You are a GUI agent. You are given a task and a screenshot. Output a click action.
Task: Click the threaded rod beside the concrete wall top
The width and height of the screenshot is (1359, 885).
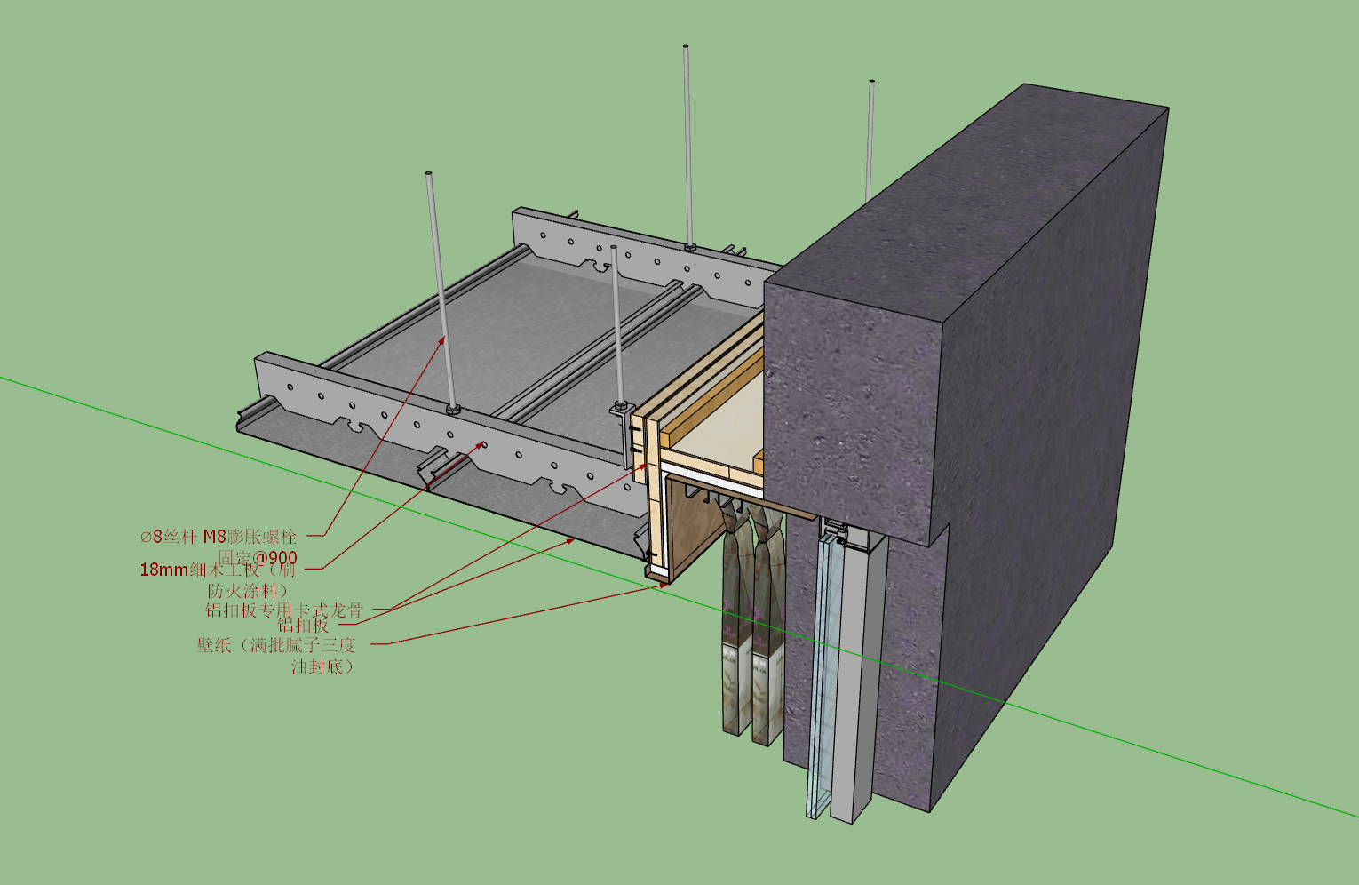(x=870, y=140)
